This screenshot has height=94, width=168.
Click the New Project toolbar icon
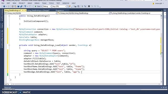click(13, 6)
